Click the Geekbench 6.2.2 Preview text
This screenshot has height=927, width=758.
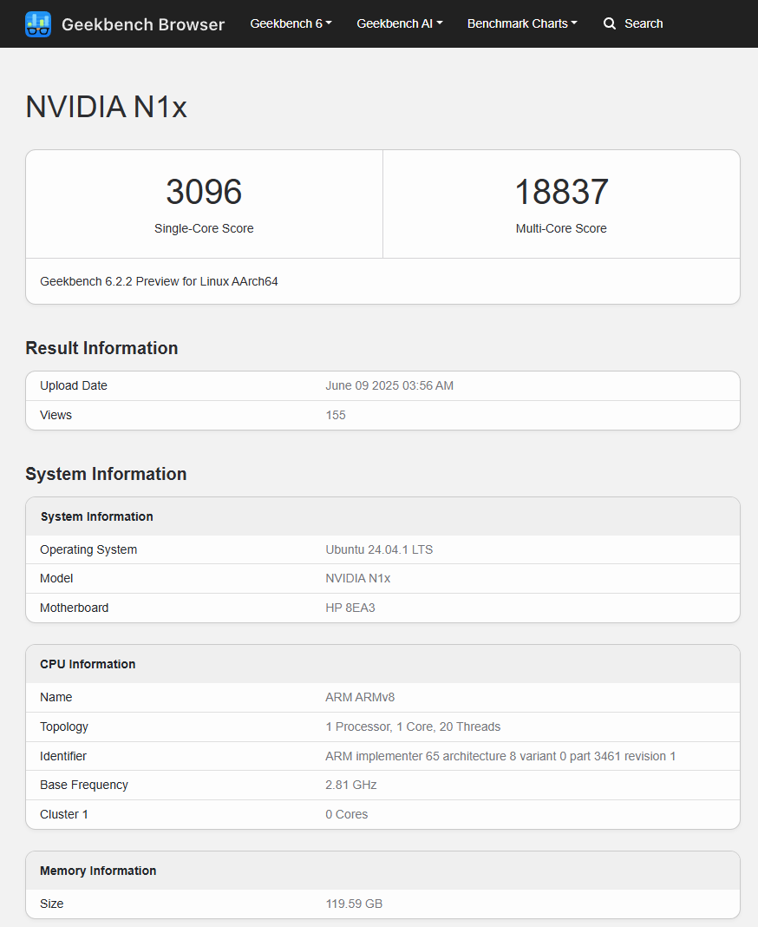(x=159, y=281)
